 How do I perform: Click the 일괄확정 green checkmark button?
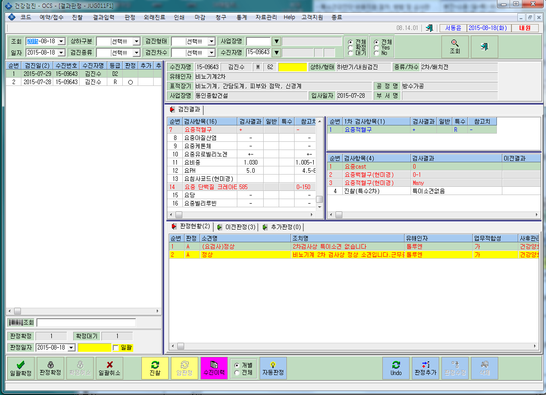pos(21,368)
